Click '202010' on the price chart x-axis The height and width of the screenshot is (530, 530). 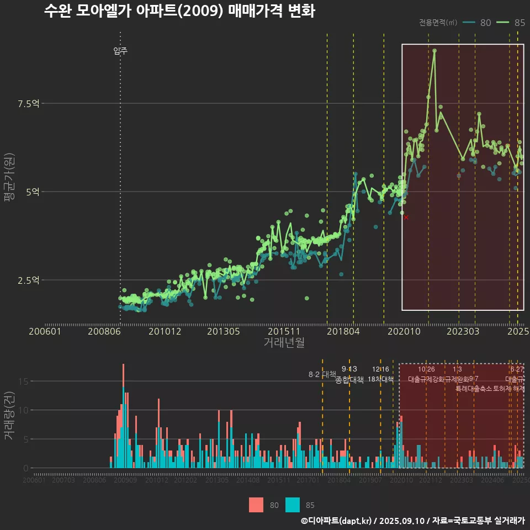[404, 331]
